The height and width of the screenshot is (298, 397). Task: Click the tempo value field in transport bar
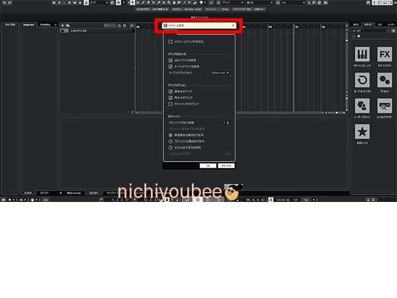coord(280,198)
